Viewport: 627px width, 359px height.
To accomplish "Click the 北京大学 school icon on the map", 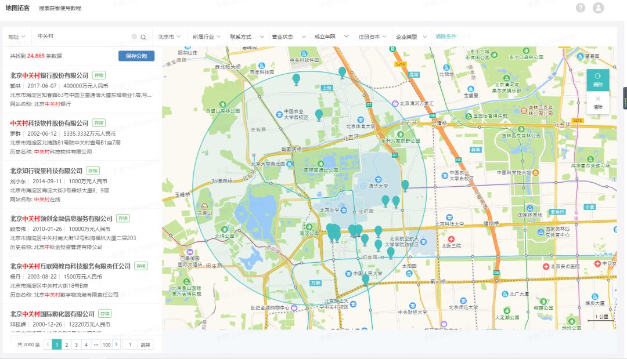I will [x=344, y=210].
